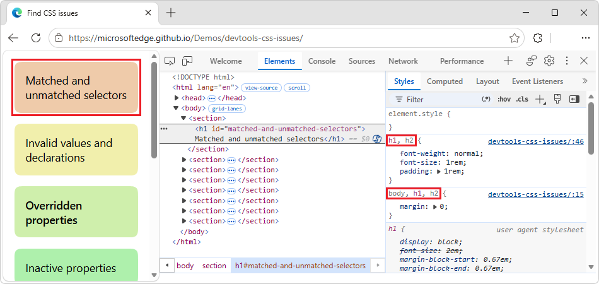Click the browser address bar URL
The height and width of the screenshot is (284, 599).
click(186, 38)
